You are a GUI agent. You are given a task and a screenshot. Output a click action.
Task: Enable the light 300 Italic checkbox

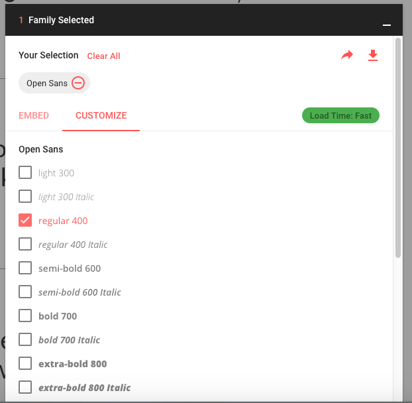coord(25,196)
